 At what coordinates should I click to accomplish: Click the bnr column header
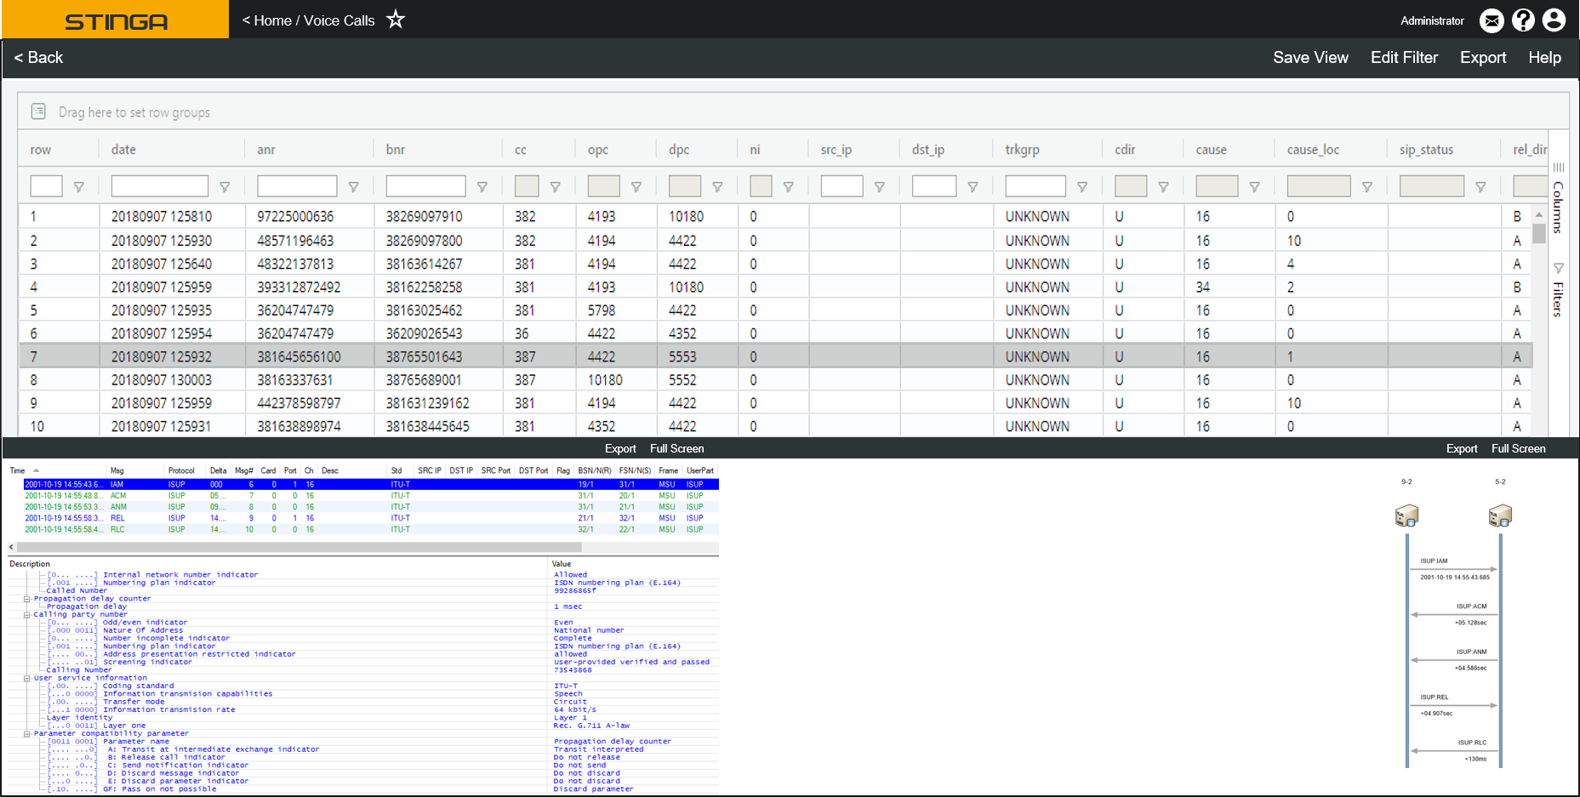tap(395, 150)
